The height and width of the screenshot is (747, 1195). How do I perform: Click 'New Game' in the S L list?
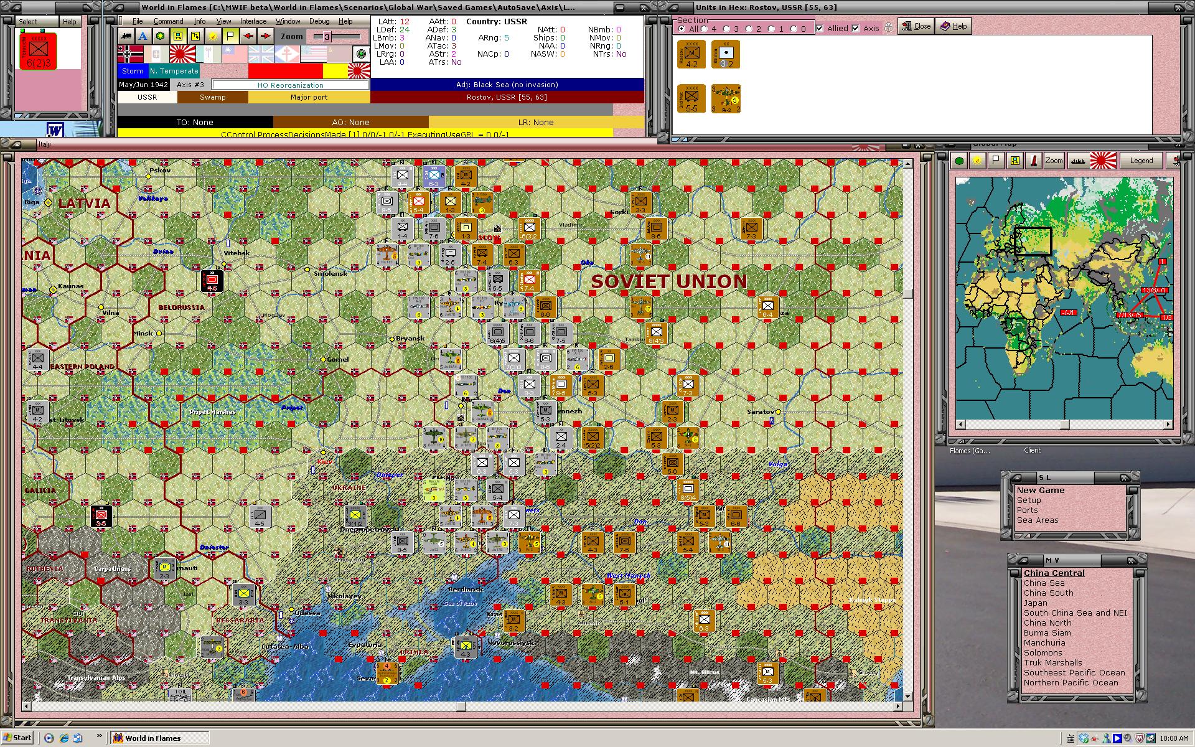pos(1041,490)
